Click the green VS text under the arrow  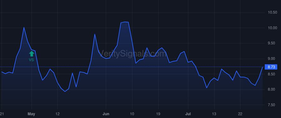point(31,60)
